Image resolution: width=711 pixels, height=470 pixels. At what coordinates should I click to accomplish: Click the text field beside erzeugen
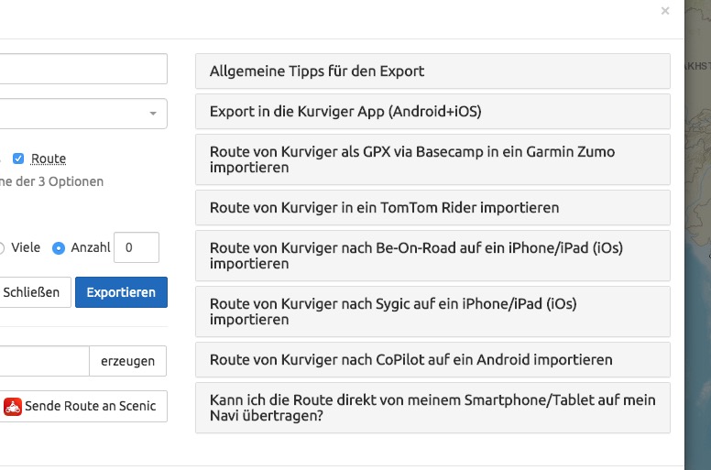pyautogui.click(x=41, y=361)
